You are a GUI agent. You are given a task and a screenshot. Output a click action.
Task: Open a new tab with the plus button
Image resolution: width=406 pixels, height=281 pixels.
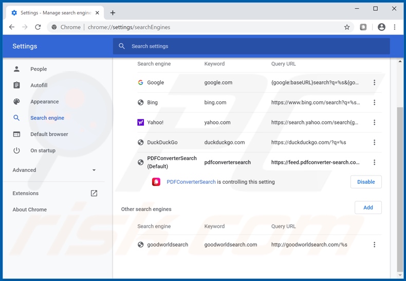click(113, 13)
